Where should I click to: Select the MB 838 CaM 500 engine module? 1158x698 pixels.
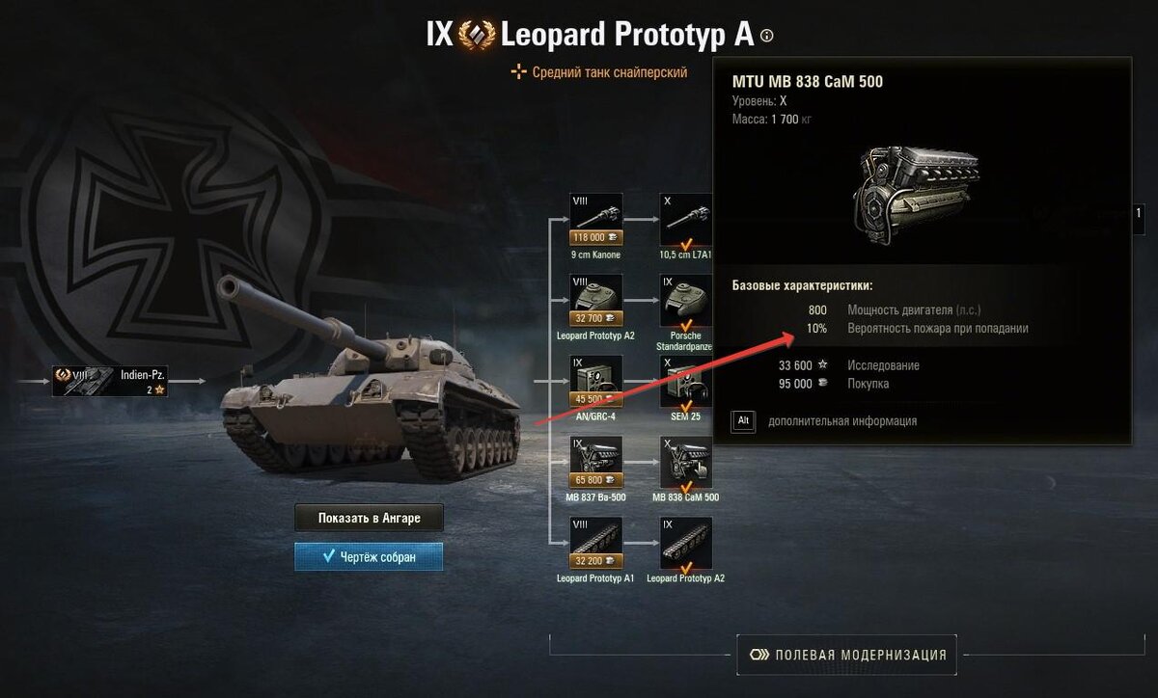(685, 462)
